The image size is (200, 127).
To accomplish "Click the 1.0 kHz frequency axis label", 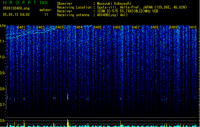I will (x=3, y=57).
